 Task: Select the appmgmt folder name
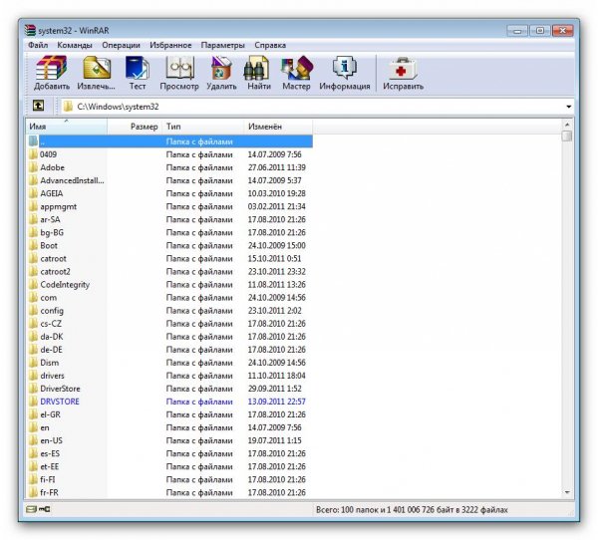click(59, 206)
